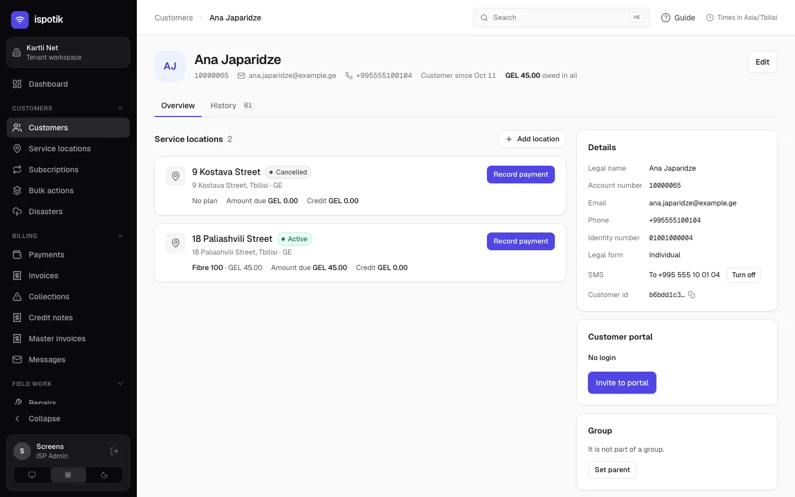
Task: Select the light theme sun option
Action: [68, 475]
